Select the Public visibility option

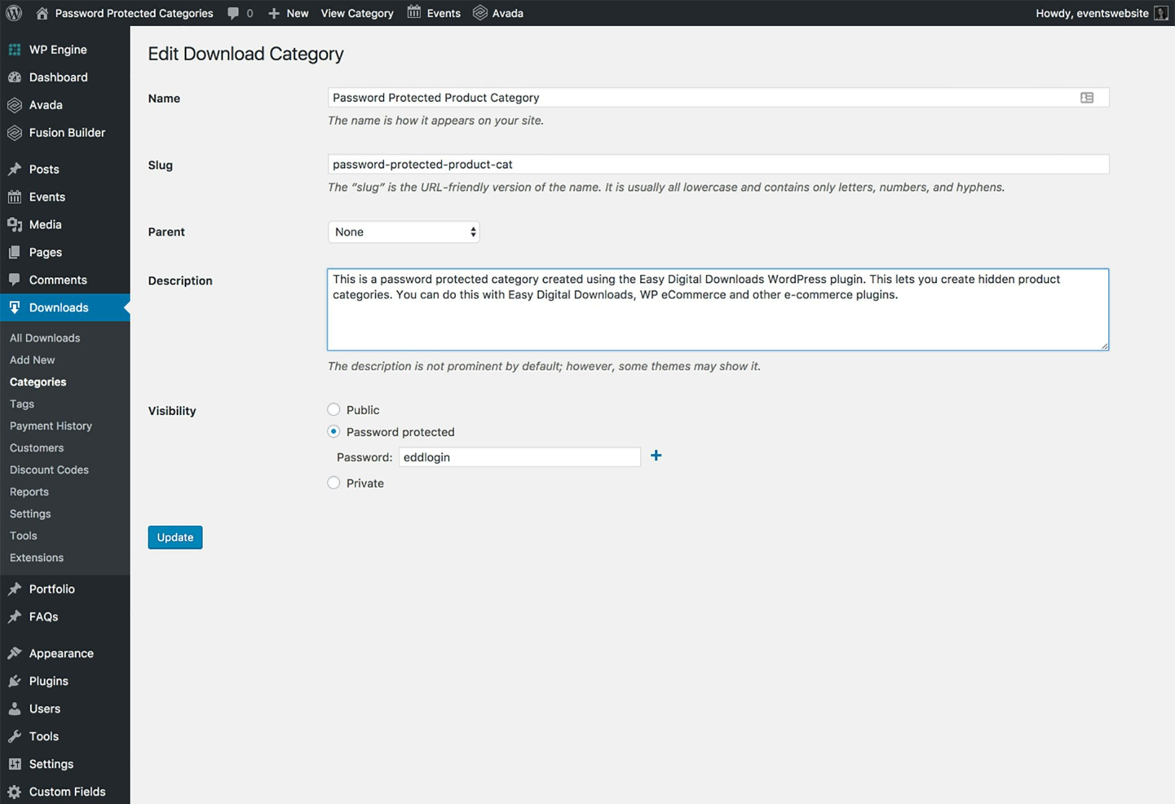point(333,409)
